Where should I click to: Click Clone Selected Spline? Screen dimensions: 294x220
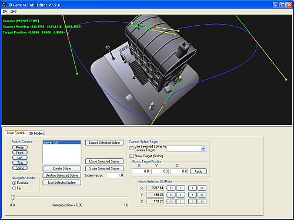(104, 161)
